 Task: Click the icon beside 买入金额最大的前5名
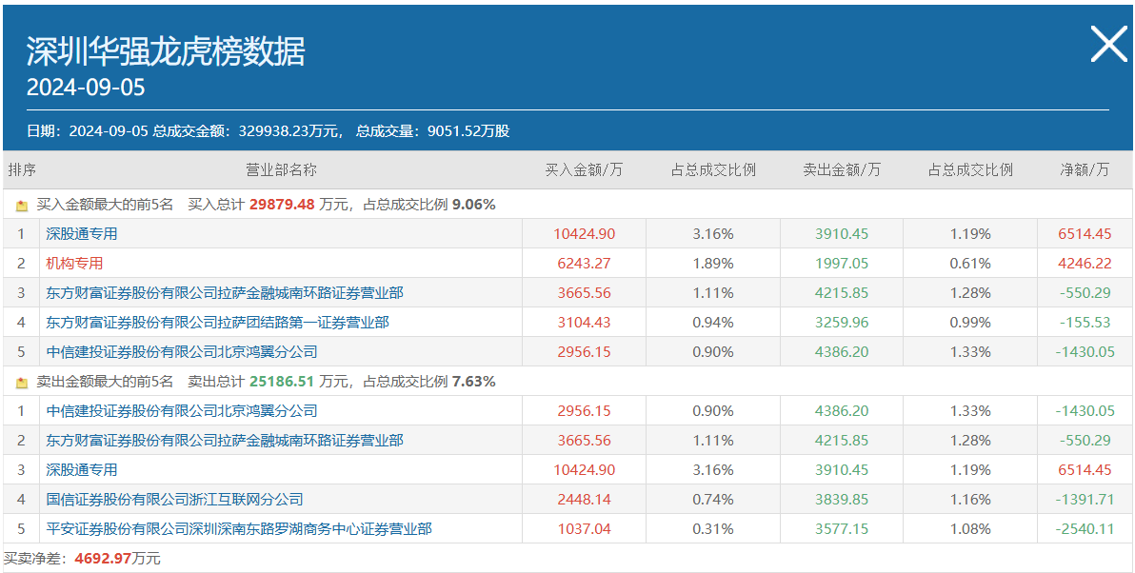click(x=22, y=205)
